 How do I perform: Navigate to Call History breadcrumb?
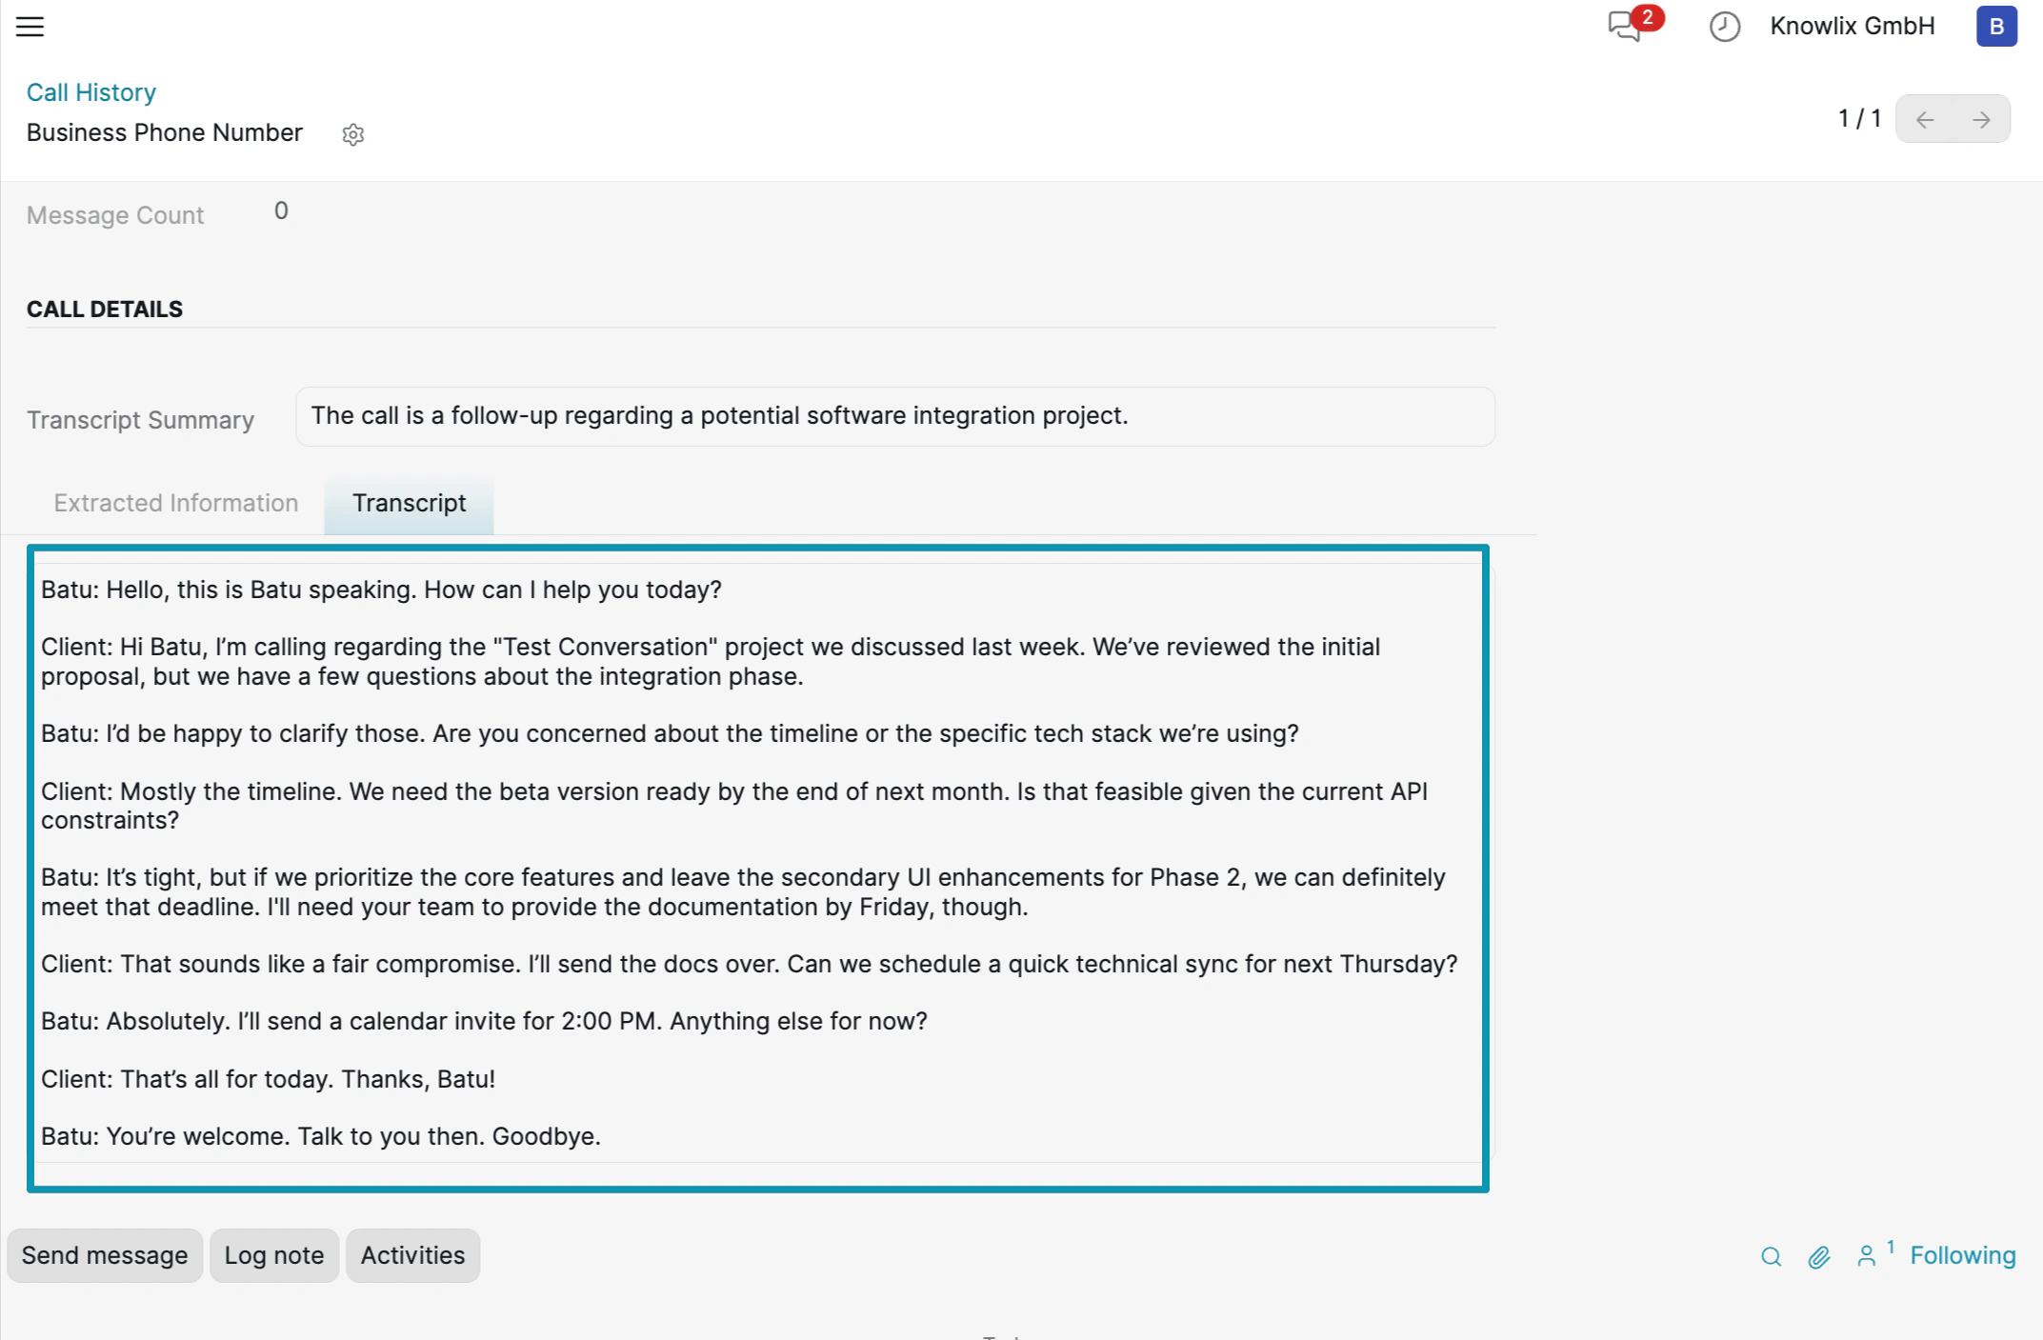coord(90,92)
